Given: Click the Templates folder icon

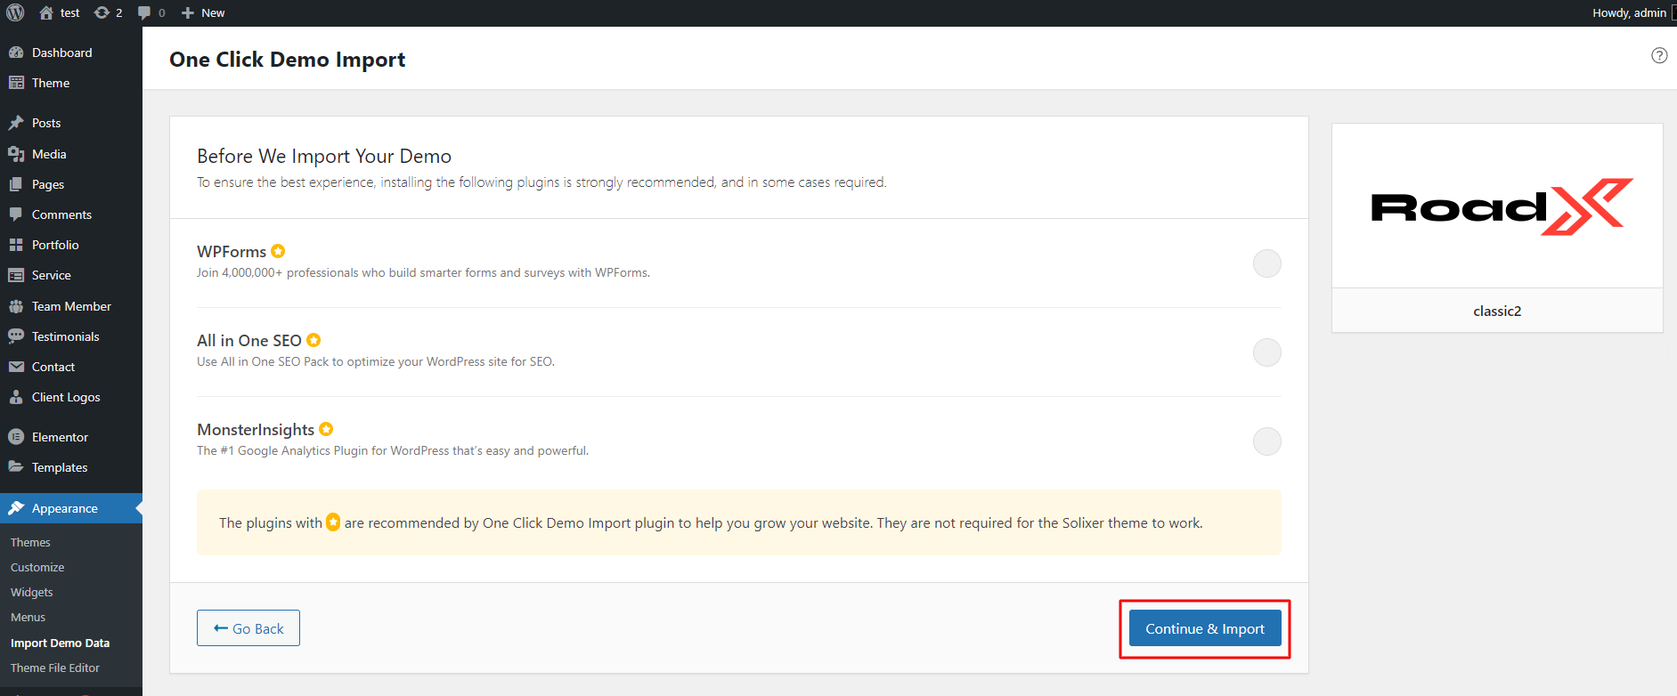Looking at the screenshot, I should tap(16, 467).
